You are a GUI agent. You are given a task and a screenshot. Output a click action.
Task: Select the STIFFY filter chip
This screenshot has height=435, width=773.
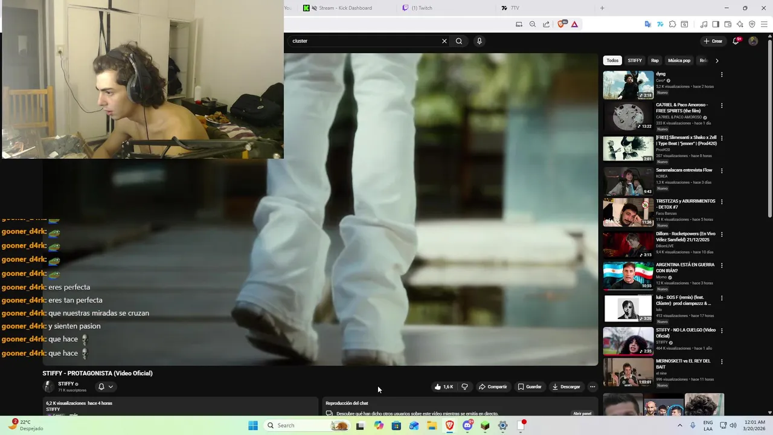(x=635, y=60)
